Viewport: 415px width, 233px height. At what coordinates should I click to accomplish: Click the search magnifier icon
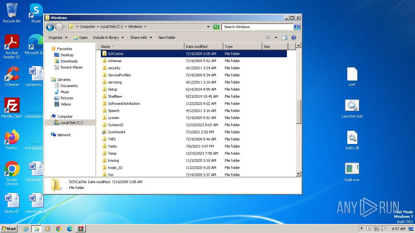click(x=297, y=27)
